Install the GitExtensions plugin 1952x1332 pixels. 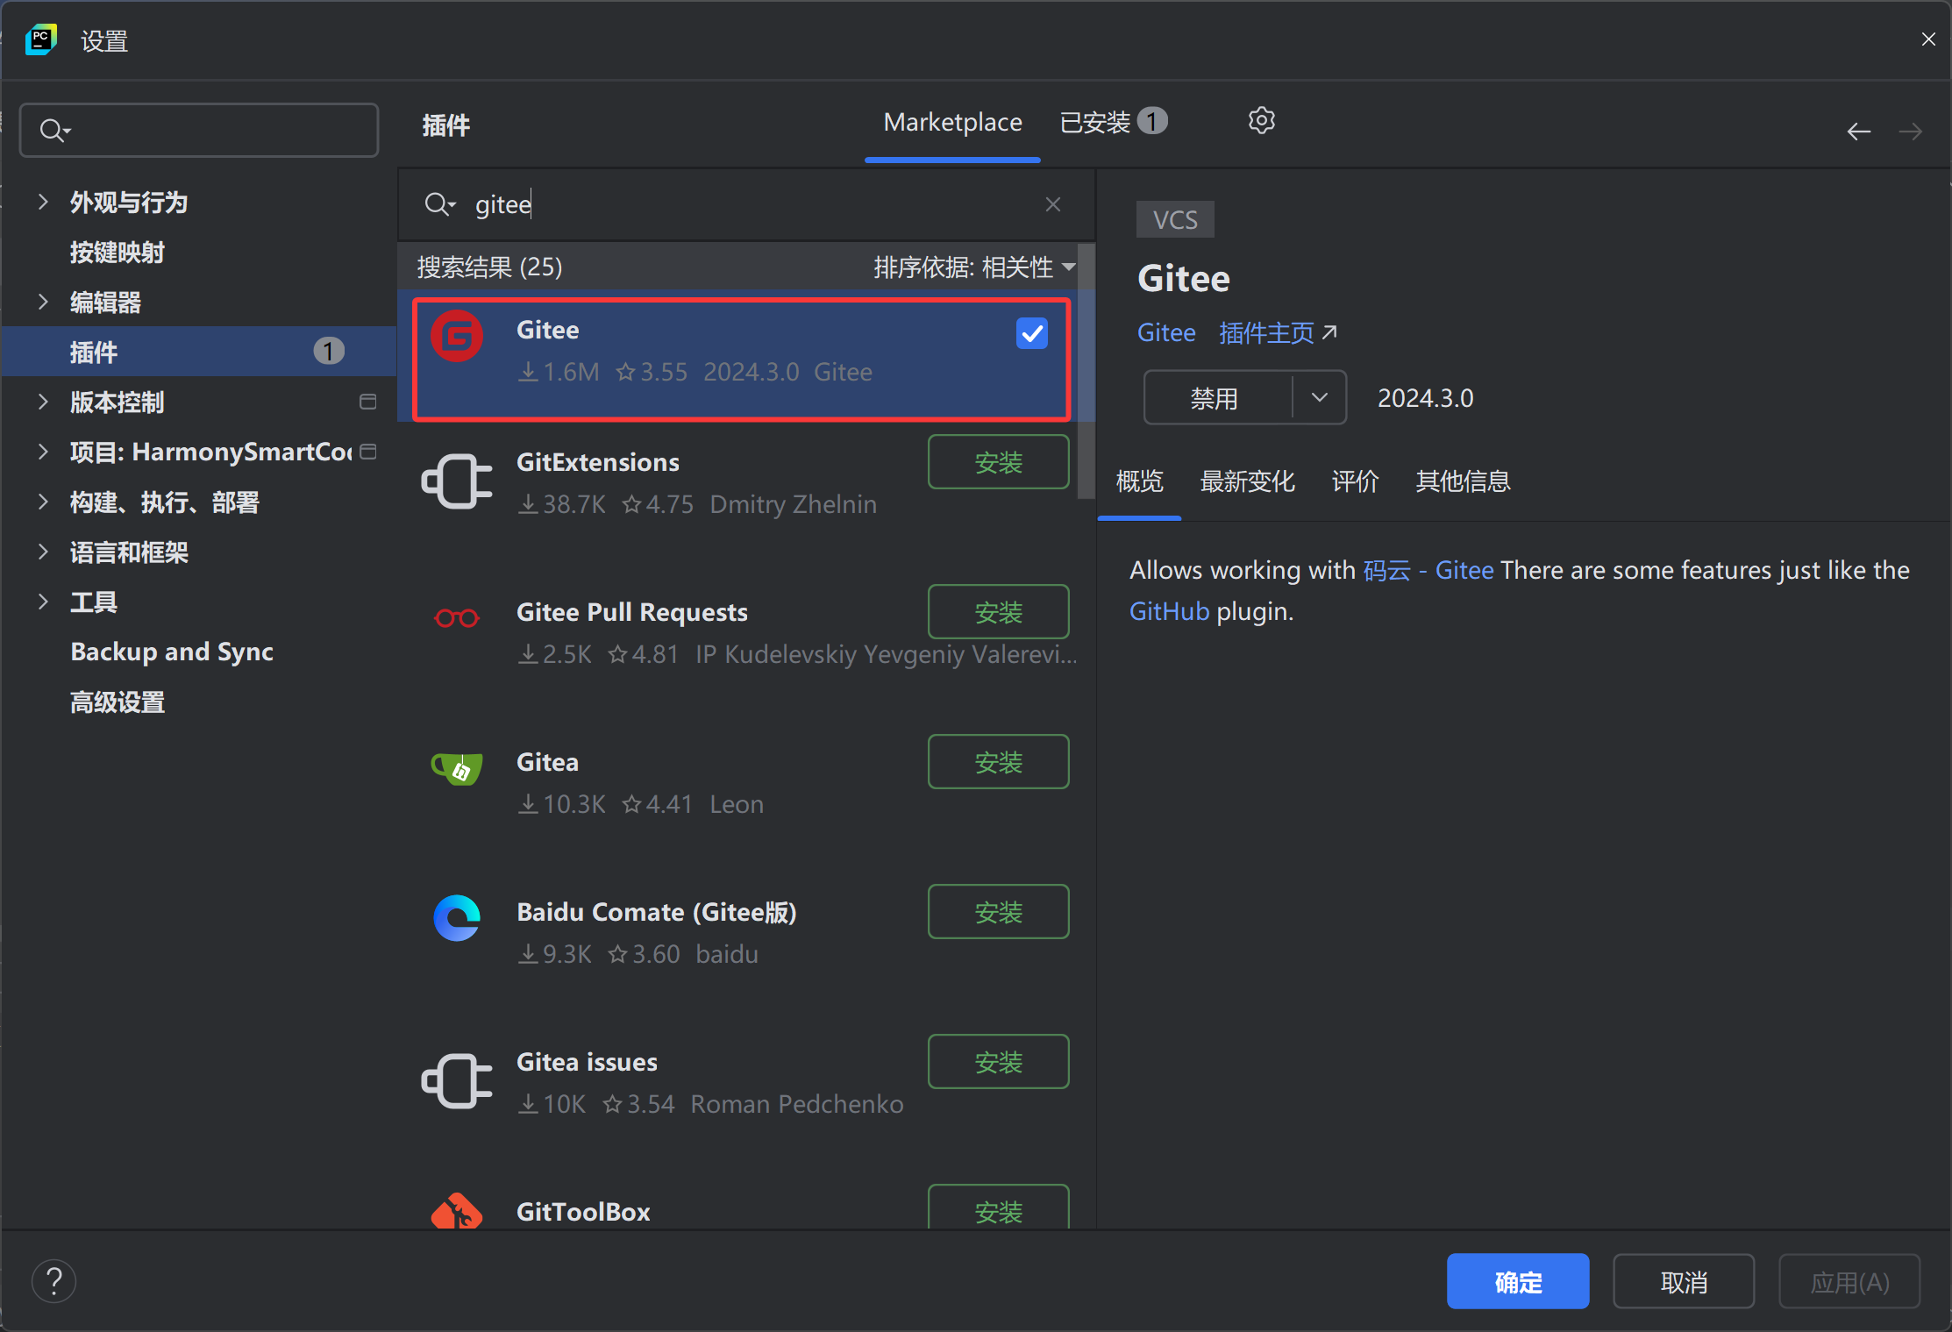pyautogui.click(x=998, y=462)
